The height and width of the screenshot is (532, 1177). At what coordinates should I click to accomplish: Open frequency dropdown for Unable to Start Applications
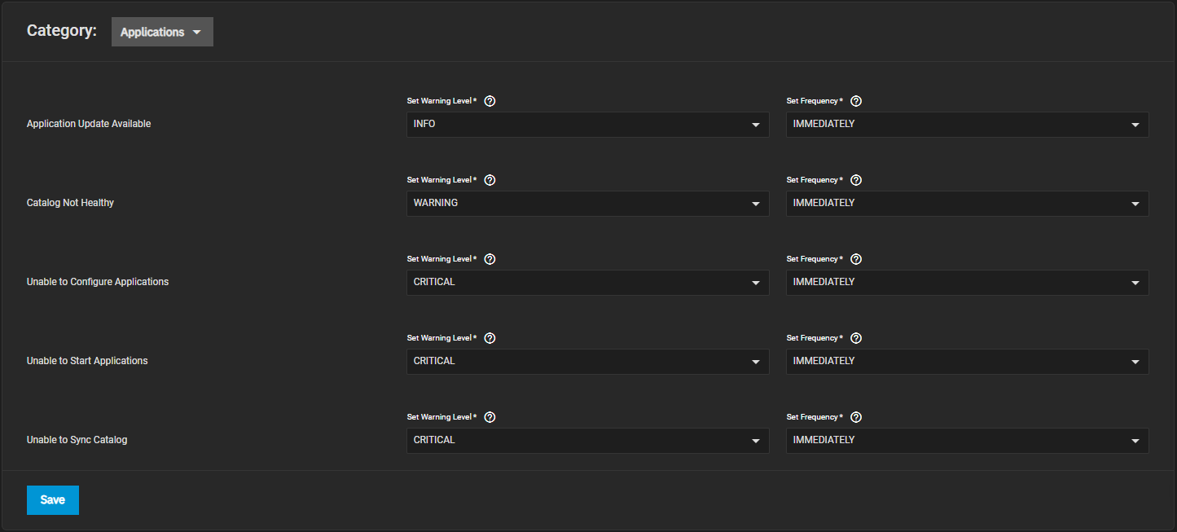(x=967, y=362)
